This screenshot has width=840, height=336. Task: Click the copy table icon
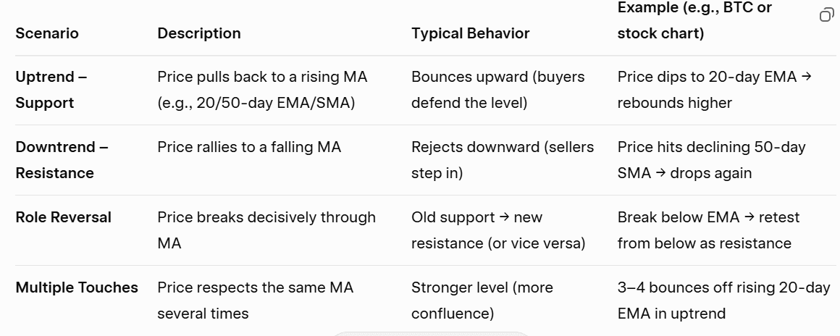tap(826, 15)
